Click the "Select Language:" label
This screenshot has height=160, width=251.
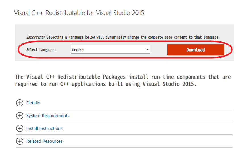pyautogui.click(x=41, y=50)
